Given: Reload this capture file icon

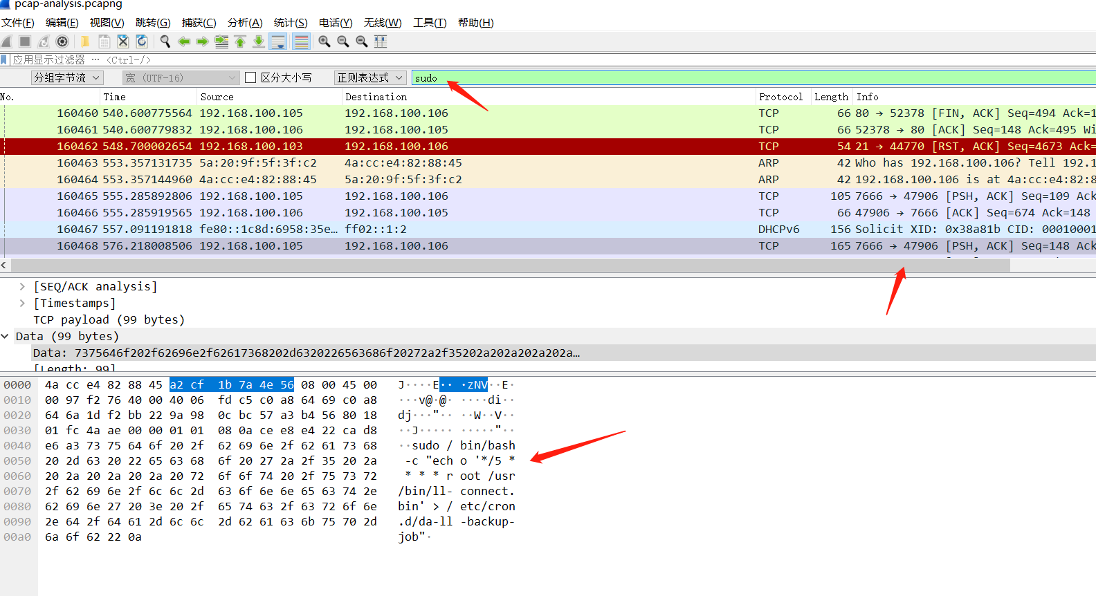Looking at the screenshot, I should [x=141, y=41].
